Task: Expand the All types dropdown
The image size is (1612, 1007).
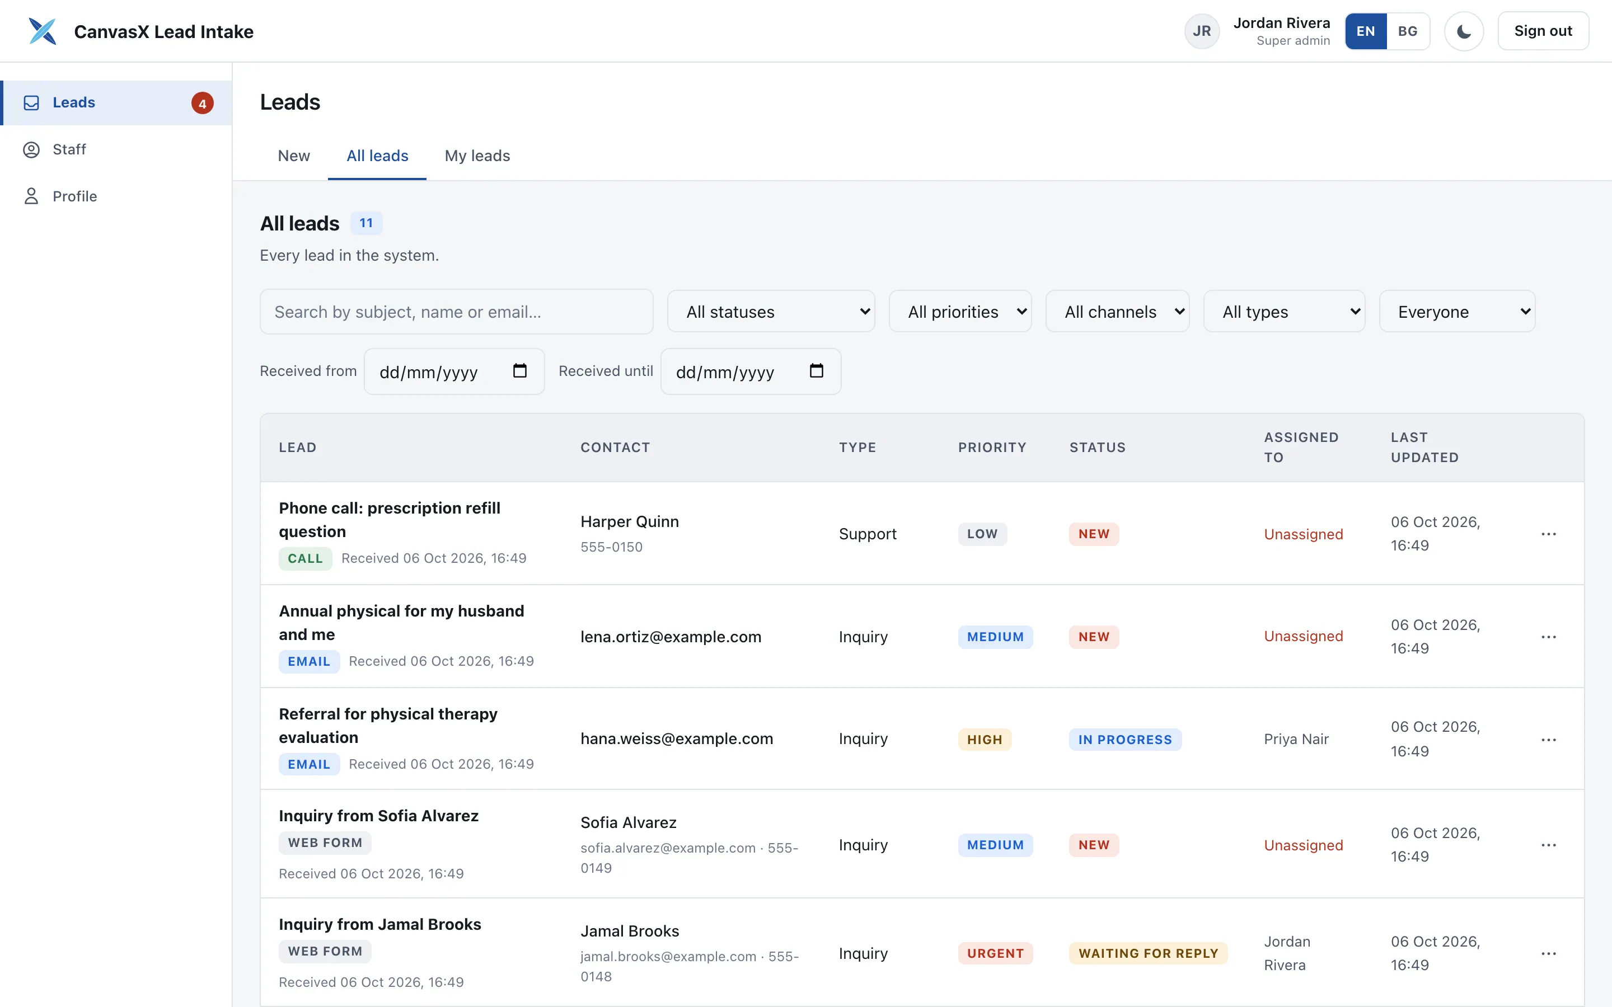Action: (1283, 312)
